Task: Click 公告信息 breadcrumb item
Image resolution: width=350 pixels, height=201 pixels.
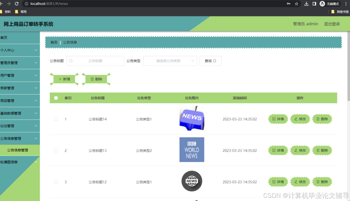Action: (70, 42)
